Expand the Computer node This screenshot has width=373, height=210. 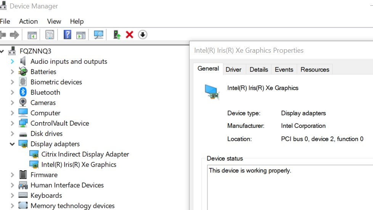tap(12, 113)
